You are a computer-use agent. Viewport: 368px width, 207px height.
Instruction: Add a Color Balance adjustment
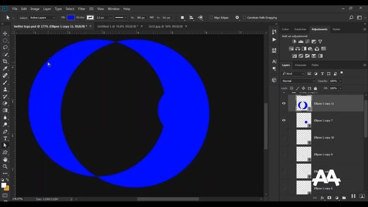pyautogui.click(x=298, y=49)
